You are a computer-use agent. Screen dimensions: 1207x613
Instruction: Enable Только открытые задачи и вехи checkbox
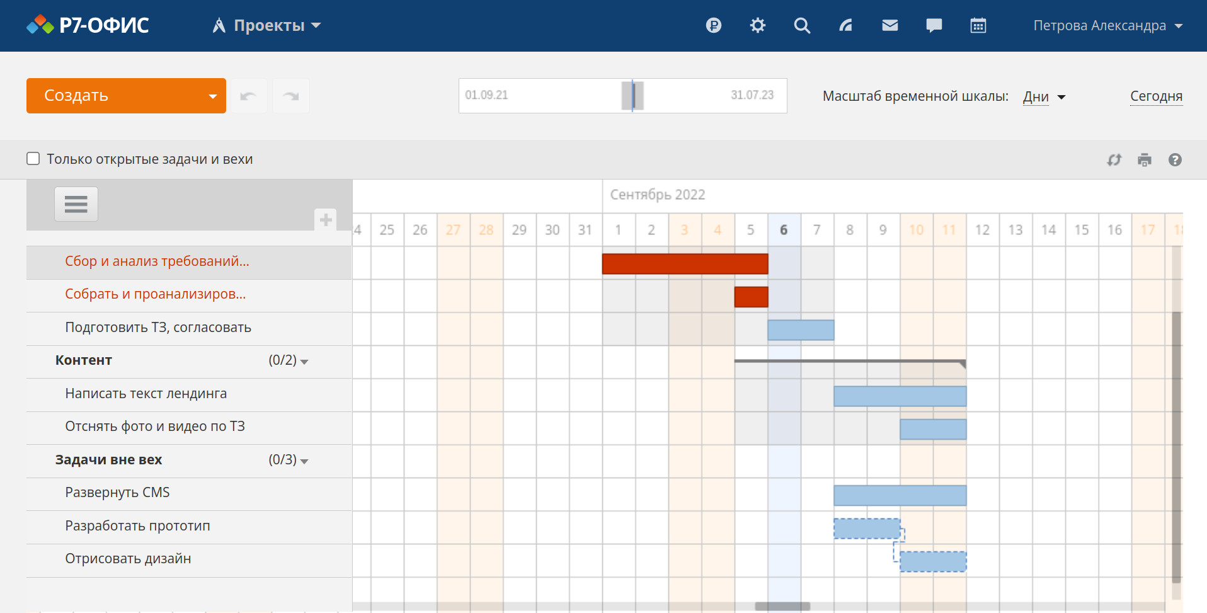point(33,159)
